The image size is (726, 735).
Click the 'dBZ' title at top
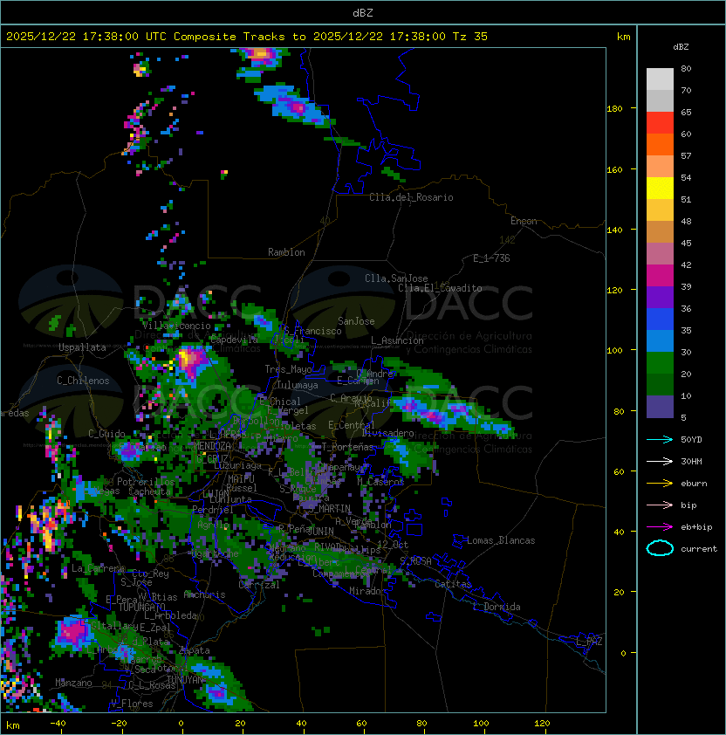363,13
